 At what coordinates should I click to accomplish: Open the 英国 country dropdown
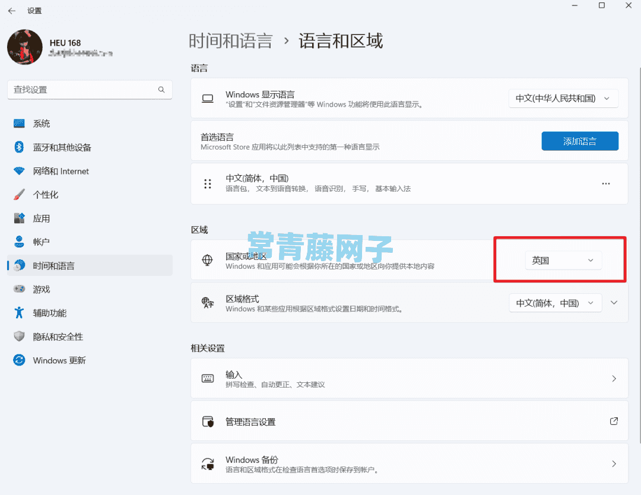(x=563, y=261)
